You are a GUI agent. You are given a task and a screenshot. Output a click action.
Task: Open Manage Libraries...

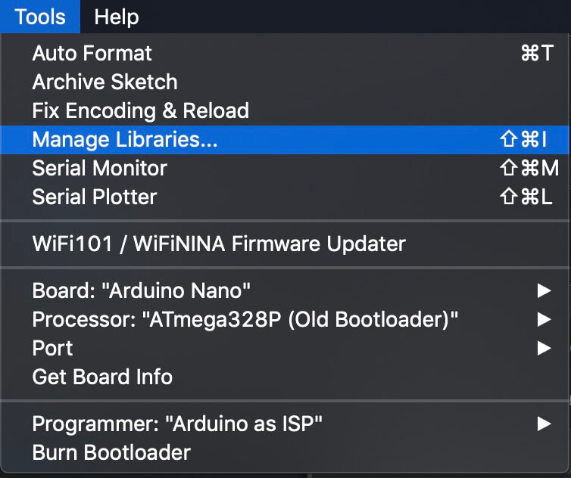point(285,140)
